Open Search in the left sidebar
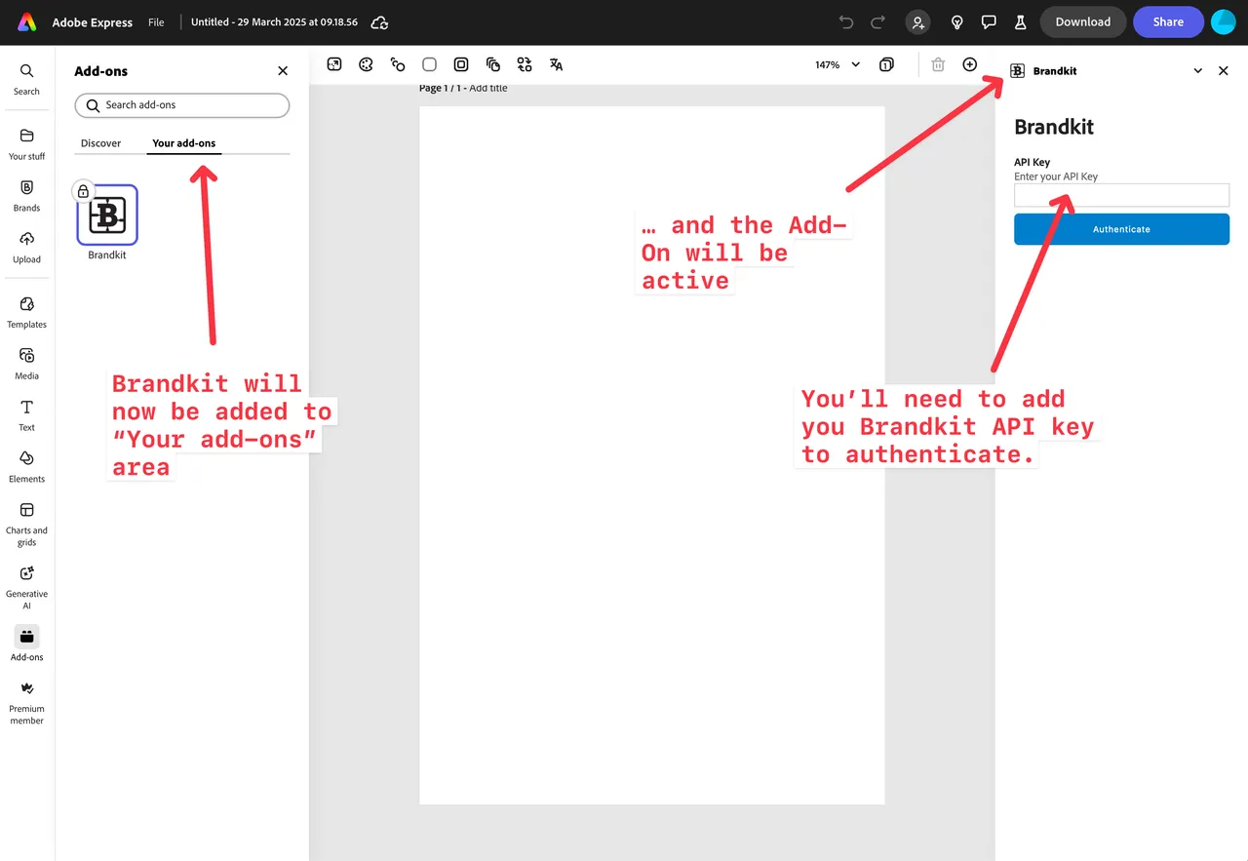Screen dimensions: 1248x861 (26, 79)
